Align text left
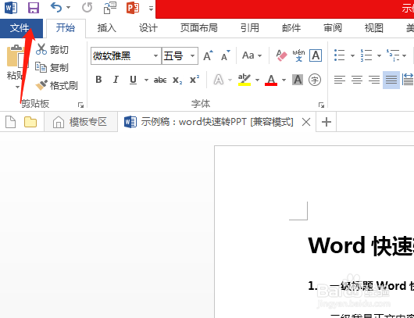Image resolution: width=414 pixels, height=318 pixels. [340, 80]
